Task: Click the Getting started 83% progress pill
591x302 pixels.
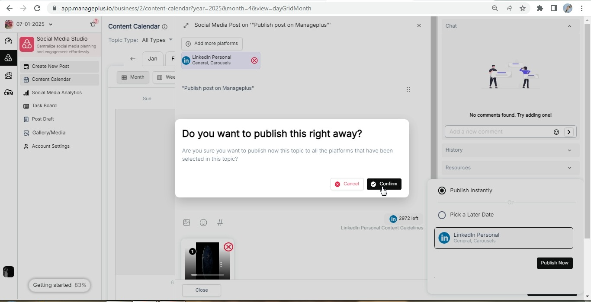Action: [x=59, y=285]
